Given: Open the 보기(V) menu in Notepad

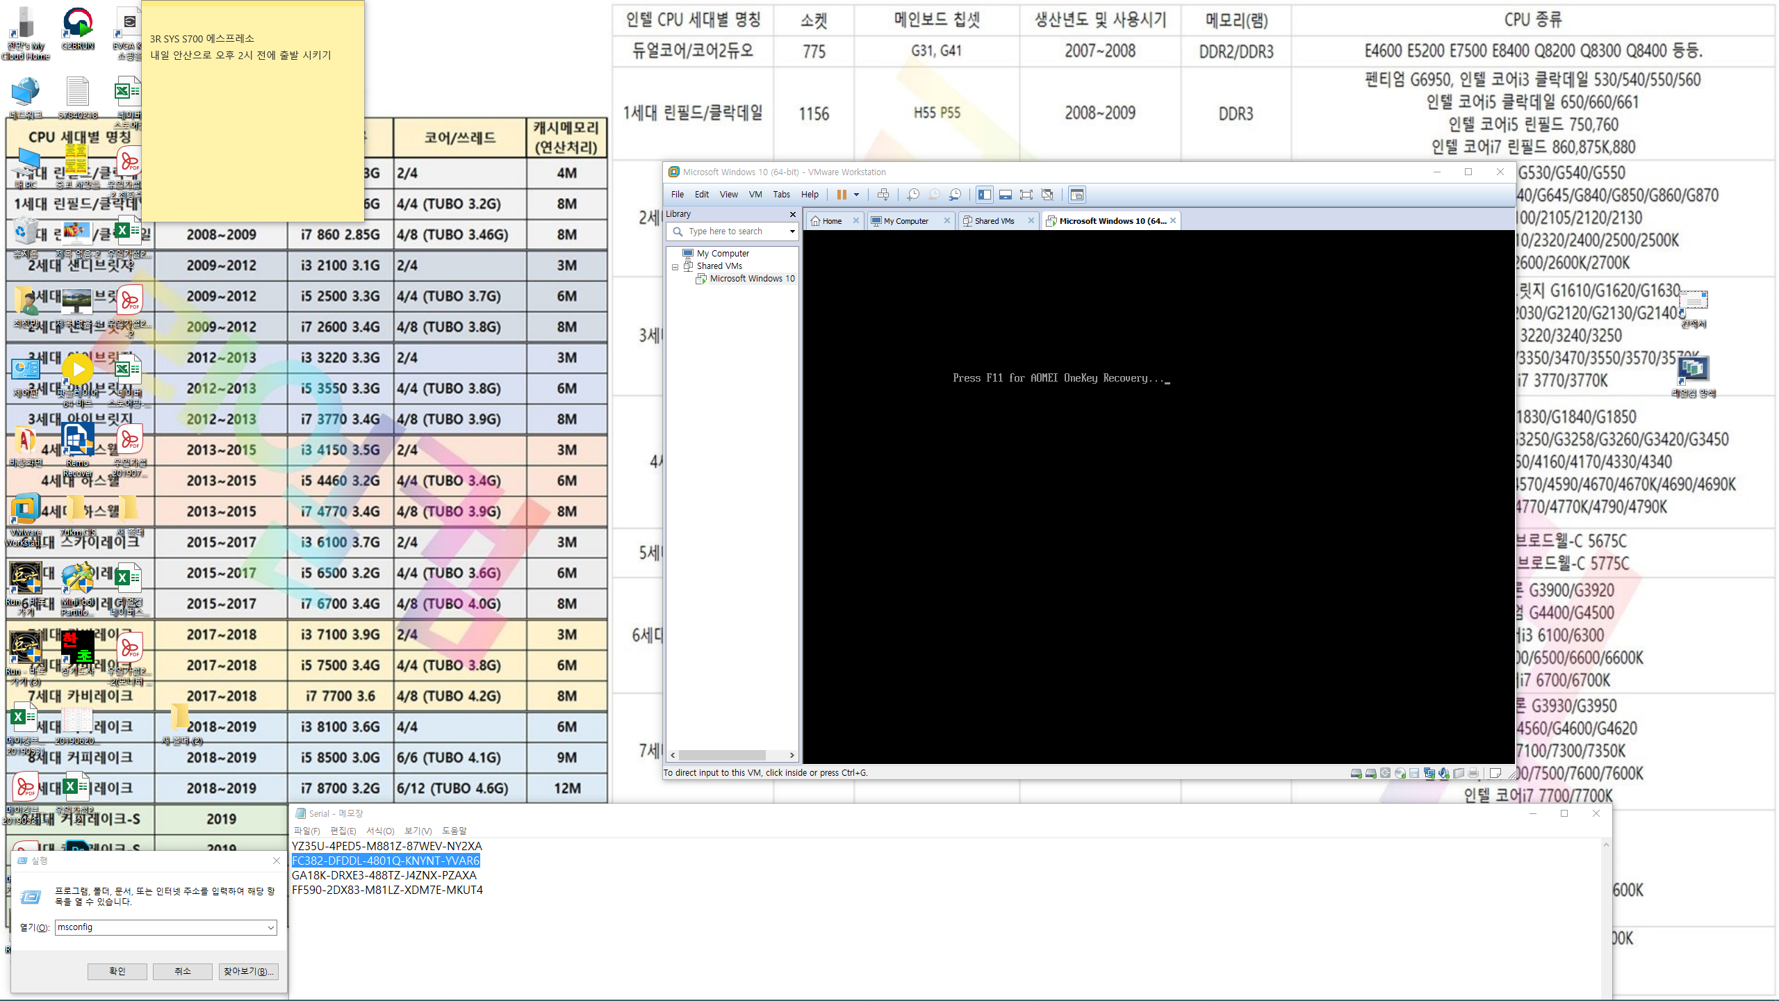Looking at the screenshot, I should (x=418, y=831).
